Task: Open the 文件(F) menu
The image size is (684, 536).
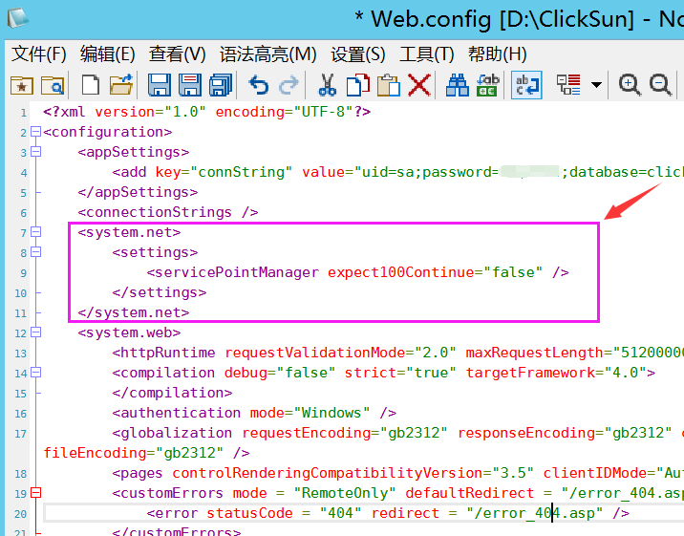Action: (x=39, y=54)
